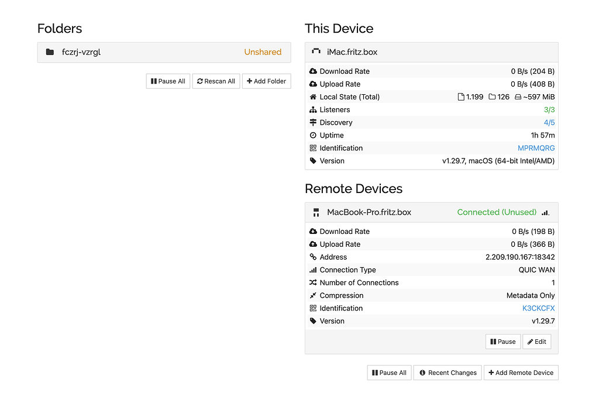Add a new folder
The image size is (599, 393).
(x=266, y=81)
